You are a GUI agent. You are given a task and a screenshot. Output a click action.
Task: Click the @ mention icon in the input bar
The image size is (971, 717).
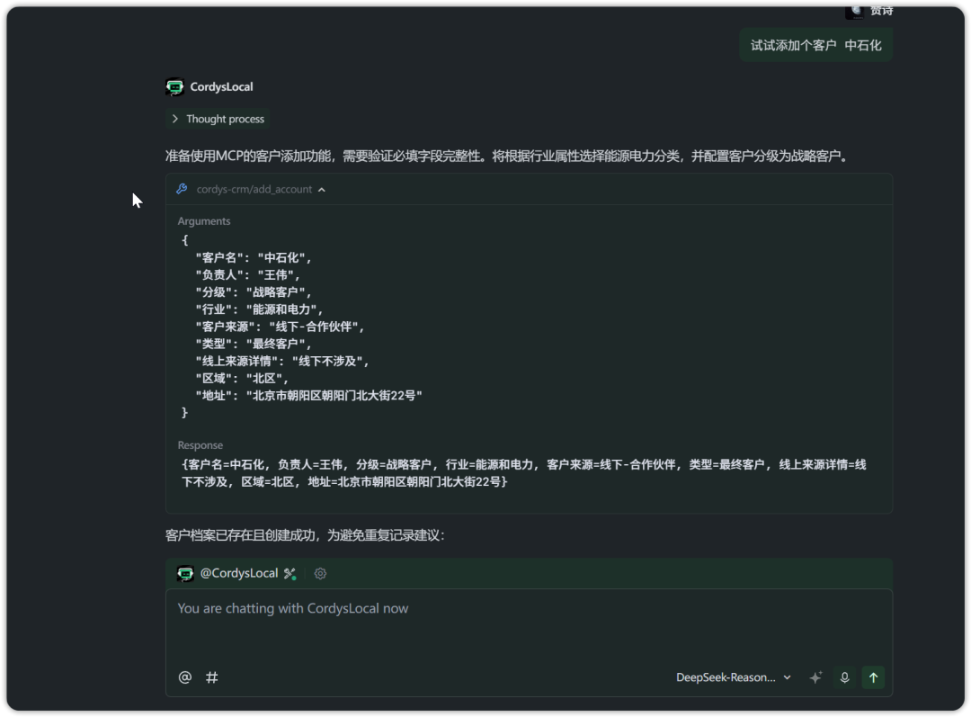[x=185, y=677]
